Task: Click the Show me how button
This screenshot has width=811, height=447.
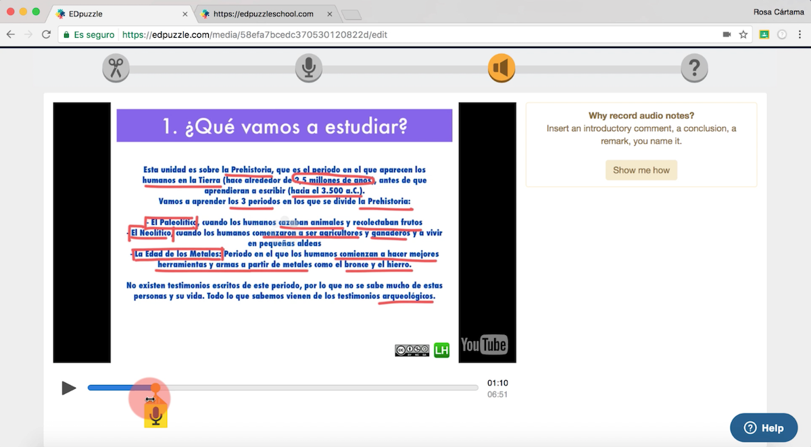Action: pyautogui.click(x=641, y=170)
